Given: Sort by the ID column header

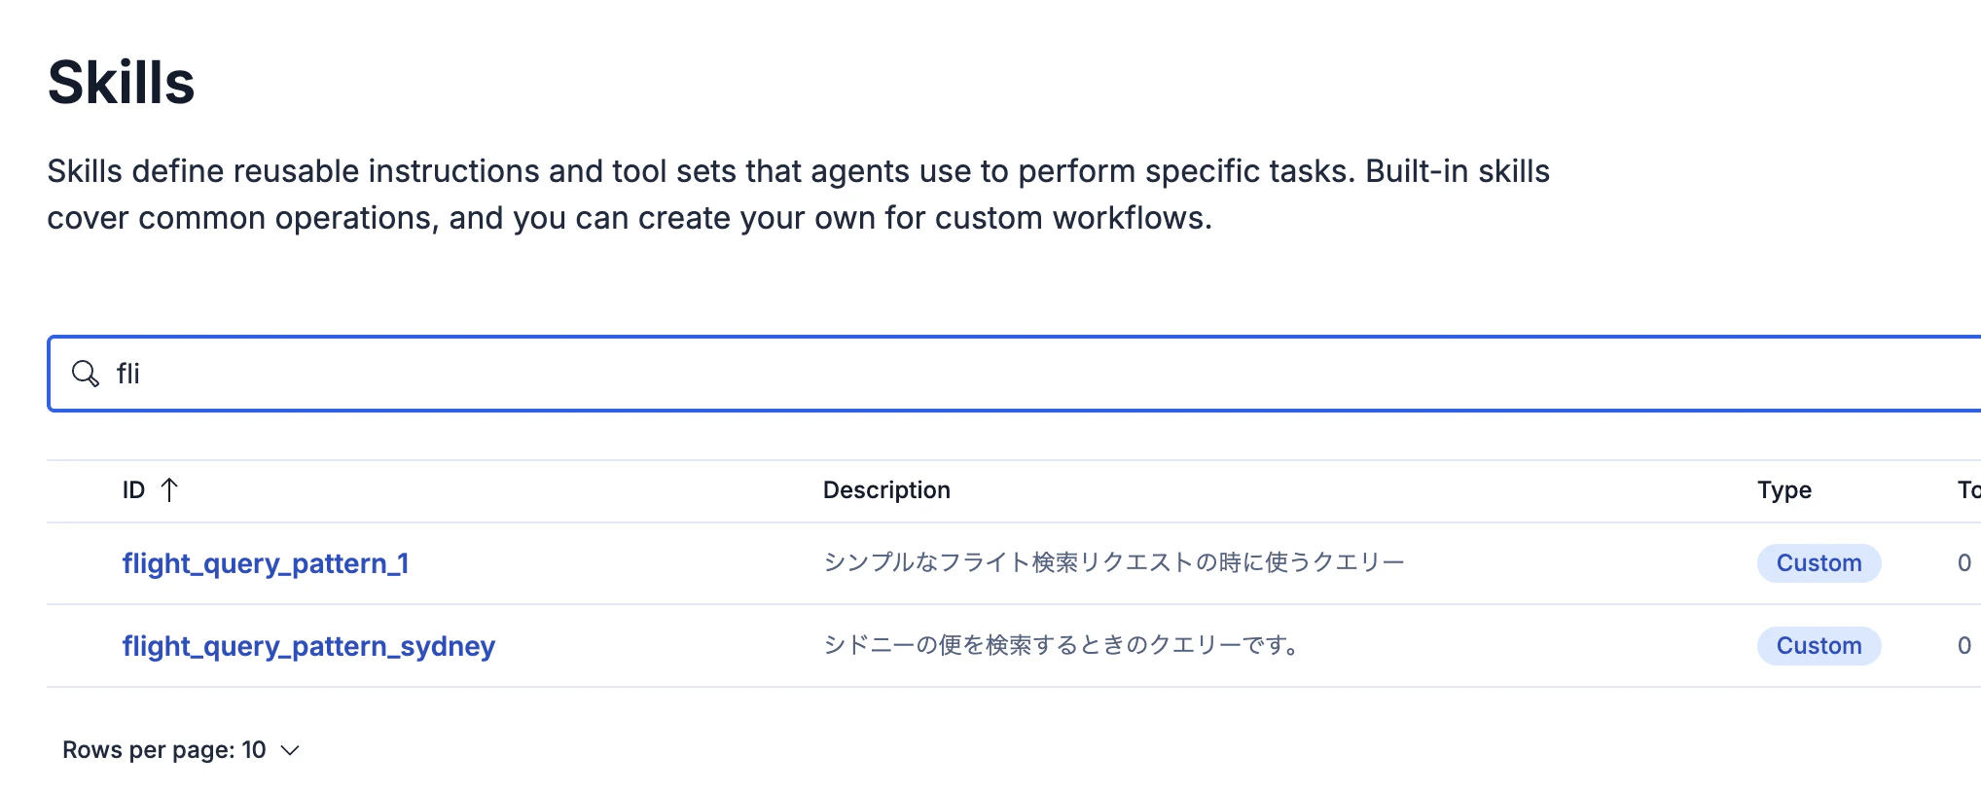Looking at the screenshot, I should (x=134, y=489).
